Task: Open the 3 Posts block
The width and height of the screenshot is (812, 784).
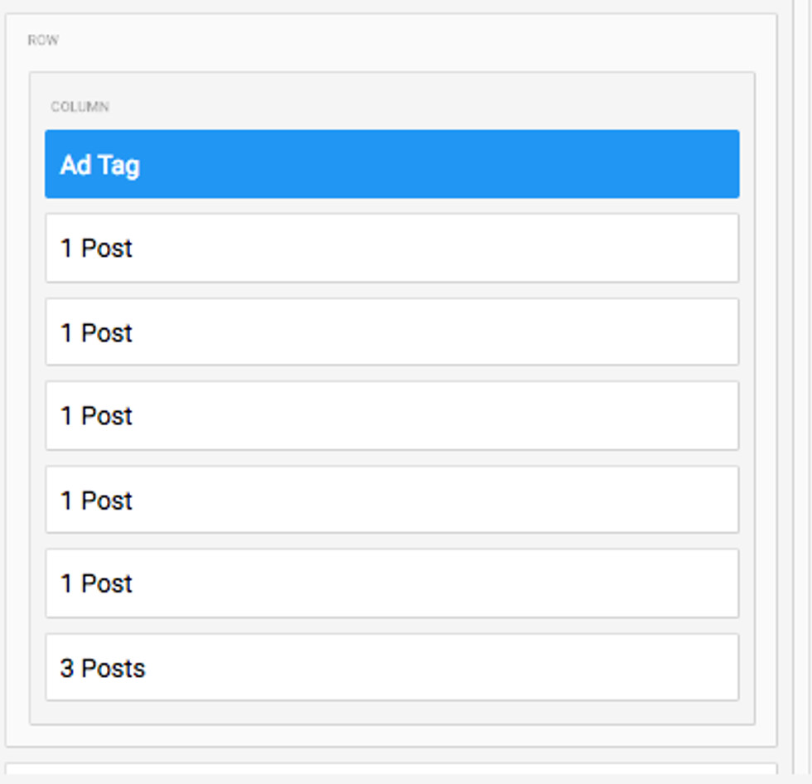Action: pyautogui.click(x=392, y=668)
